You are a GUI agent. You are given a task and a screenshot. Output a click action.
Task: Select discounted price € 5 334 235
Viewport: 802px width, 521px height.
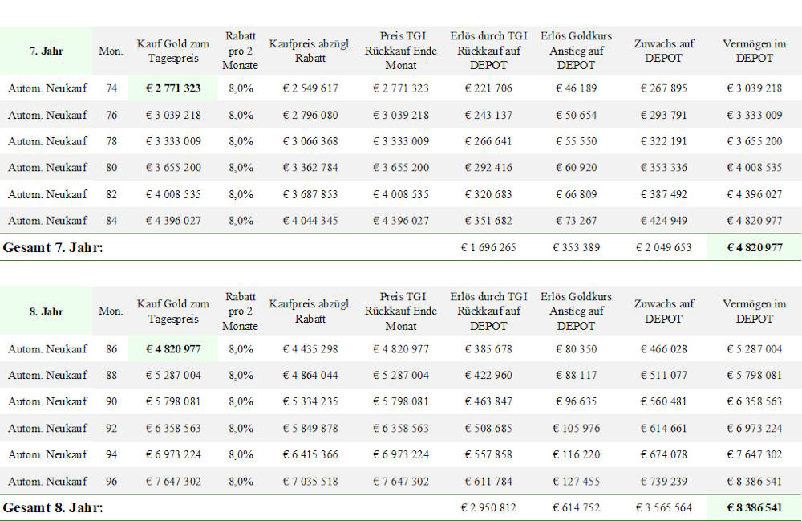[x=310, y=401]
